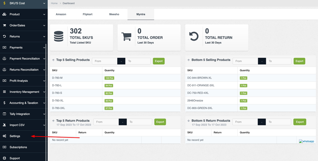Click the Settings gears icon

point(4,136)
